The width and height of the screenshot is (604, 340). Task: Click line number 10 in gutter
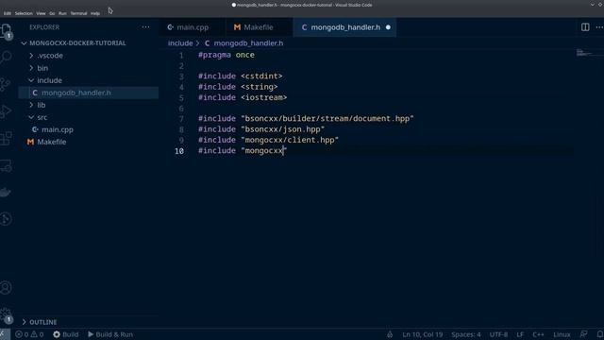[x=179, y=151]
